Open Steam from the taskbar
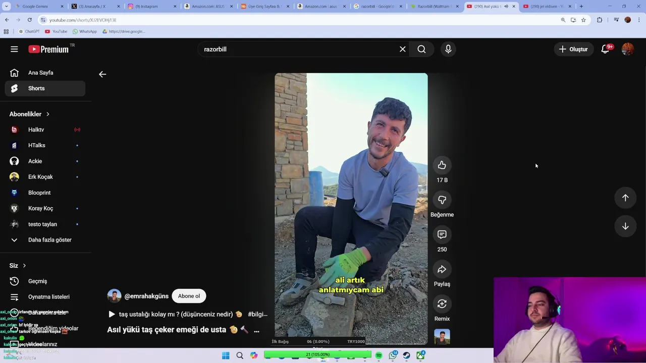646x363 pixels. click(406, 355)
